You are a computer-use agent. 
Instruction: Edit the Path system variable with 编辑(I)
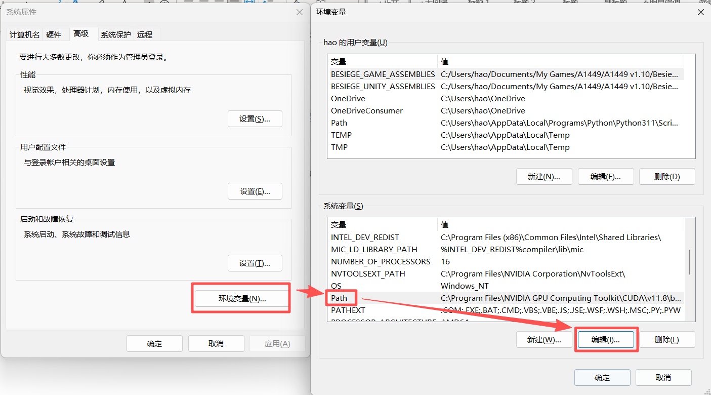pyautogui.click(x=605, y=339)
